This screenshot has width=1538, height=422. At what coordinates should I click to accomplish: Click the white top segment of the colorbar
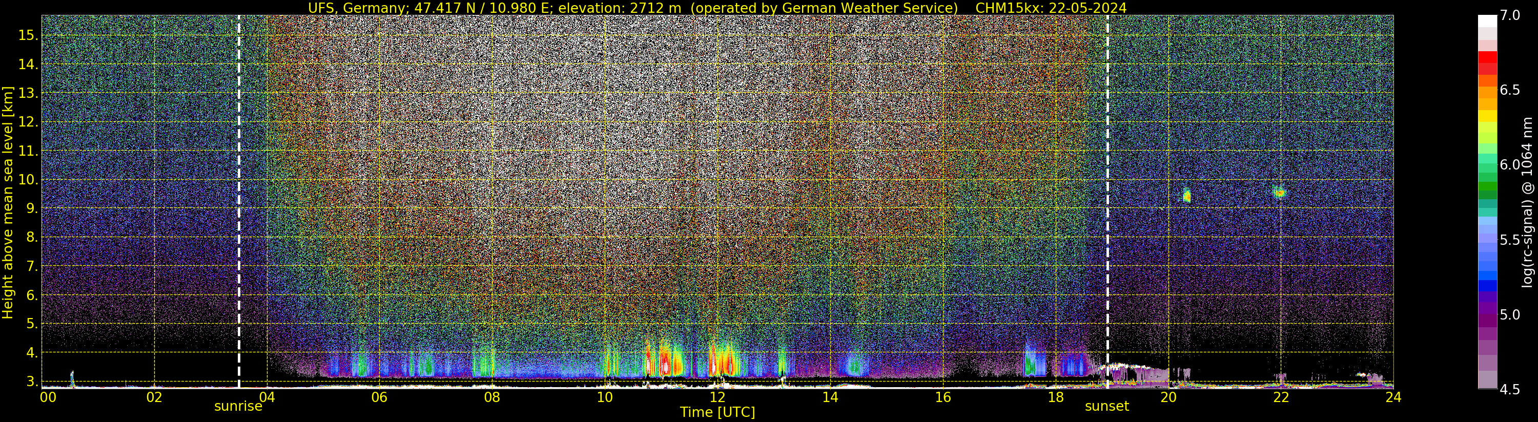point(1487,22)
